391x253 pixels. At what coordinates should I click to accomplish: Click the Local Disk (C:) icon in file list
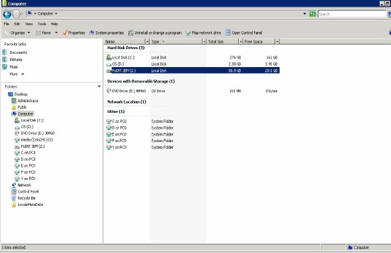pos(109,57)
